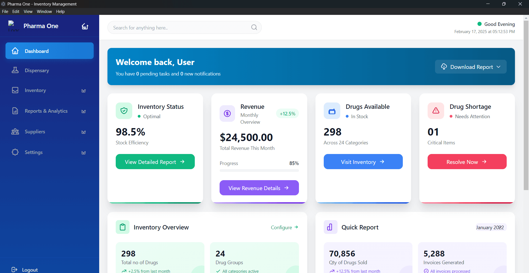Image resolution: width=529 pixels, height=273 pixels.
Task: Click the Quick Report bar chart icon
Action: pyautogui.click(x=331, y=227)
